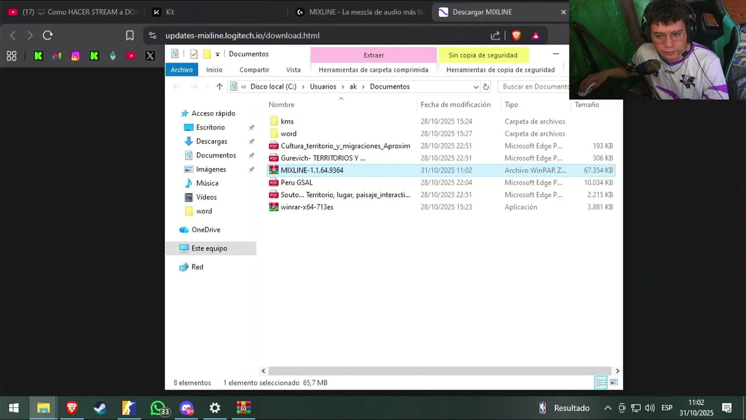Expand breadcrumb arrow after Disco local (C:)
746x420 pixels.
(x=303, y=86)
